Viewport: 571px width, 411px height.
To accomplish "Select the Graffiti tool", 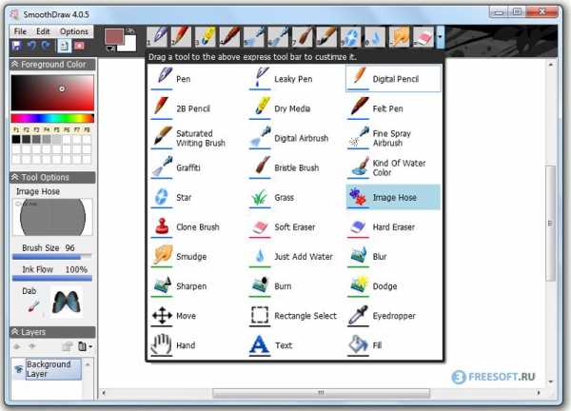I will 197,167.
